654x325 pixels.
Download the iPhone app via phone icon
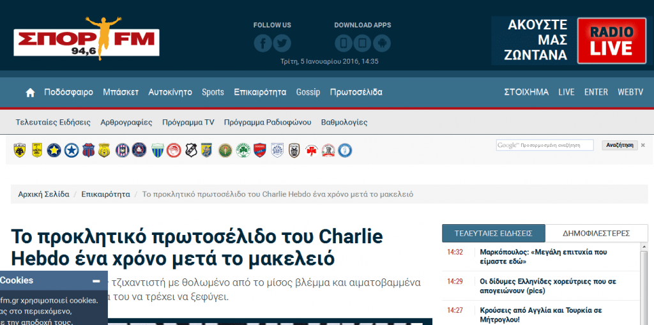[344, 43]
